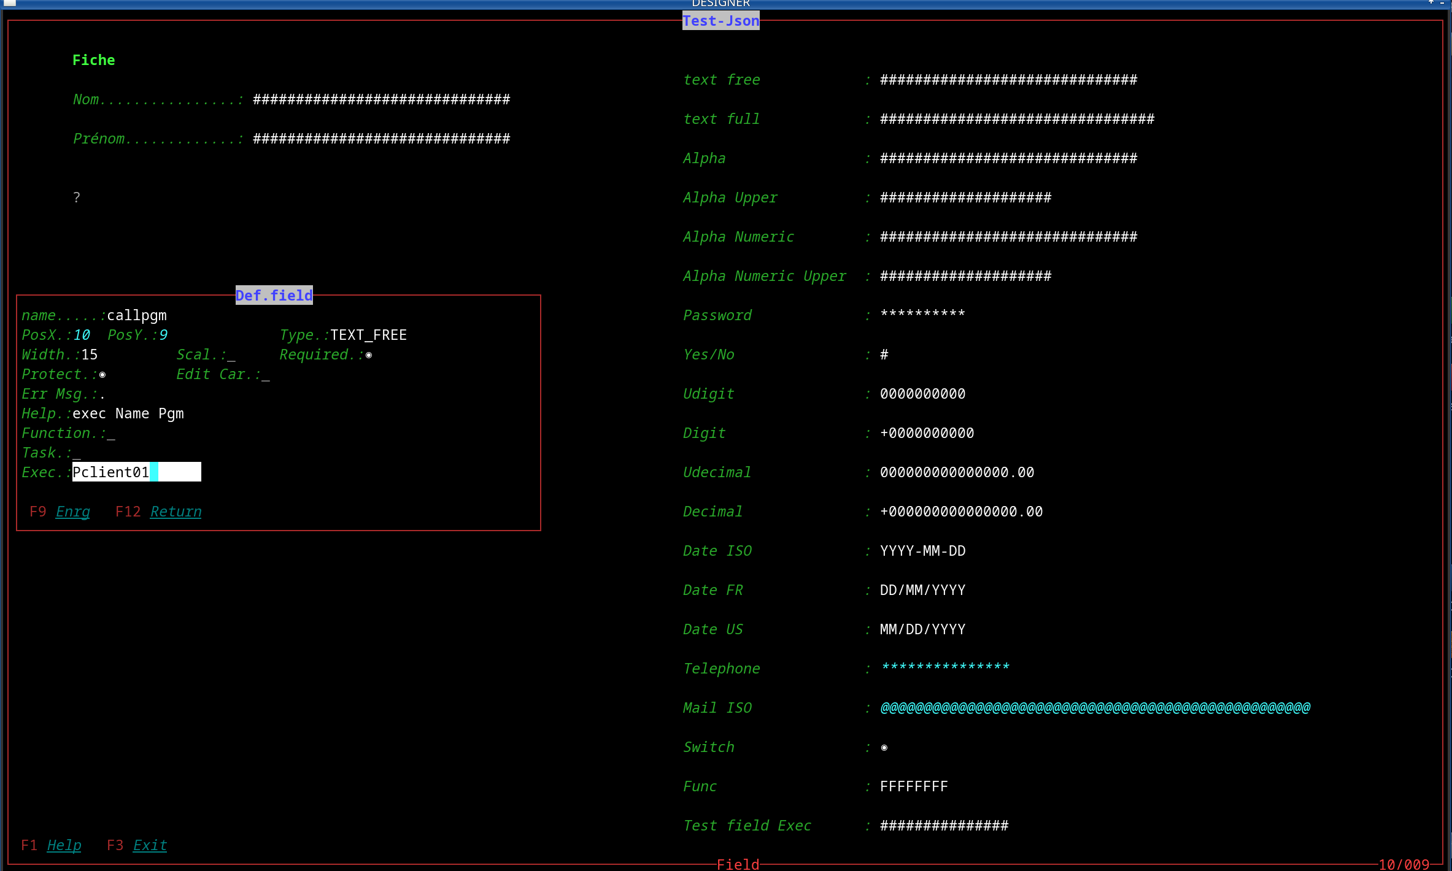Click the Exit link at bottom
The height and width of the screenshot is (871, 1452).
[150, 845]
